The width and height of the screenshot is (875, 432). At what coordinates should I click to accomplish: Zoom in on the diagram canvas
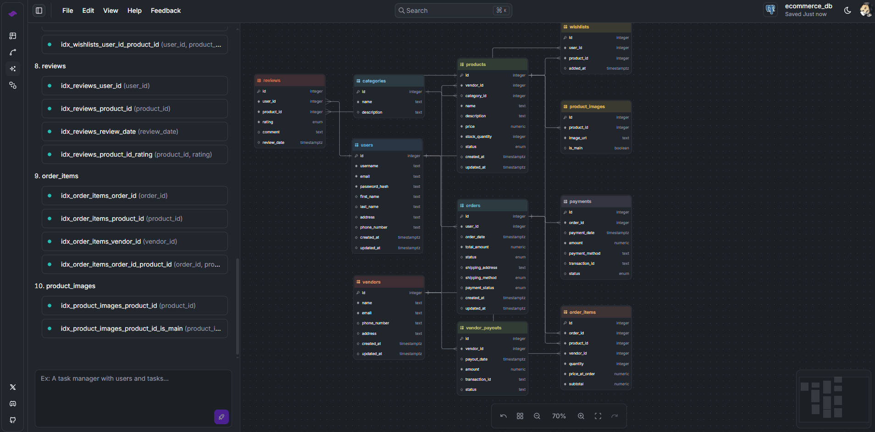(x=581, y=416)
